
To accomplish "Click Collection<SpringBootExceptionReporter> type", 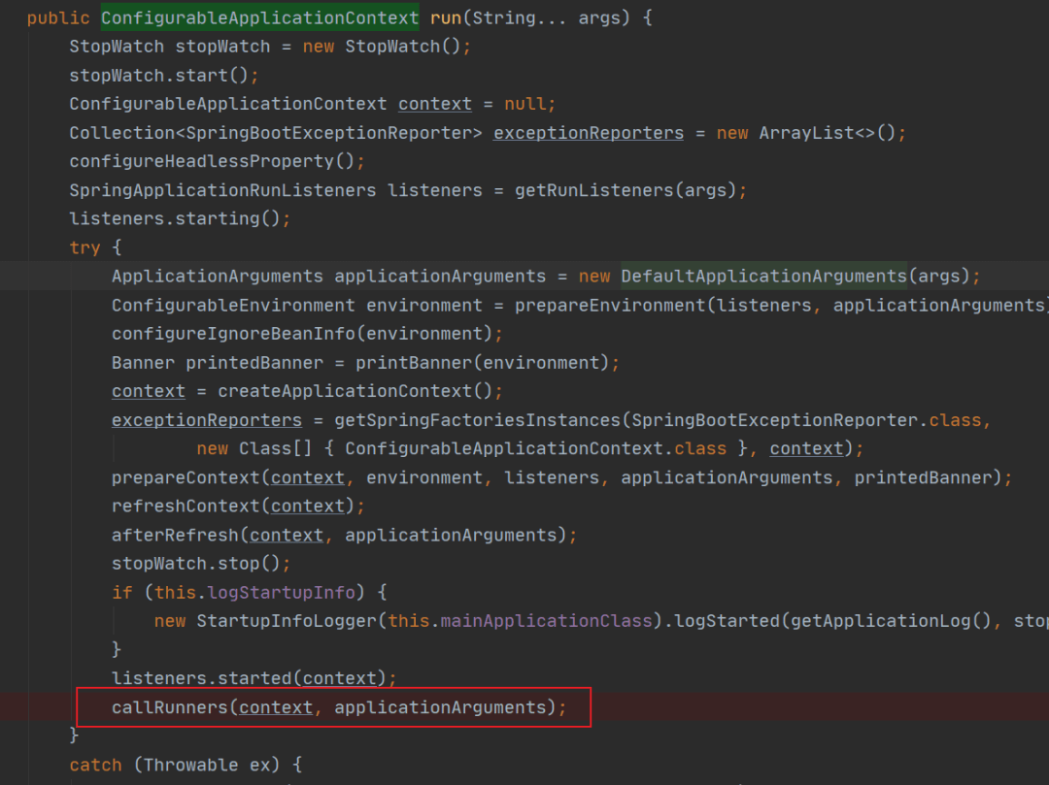I will [x=276, y=133].
